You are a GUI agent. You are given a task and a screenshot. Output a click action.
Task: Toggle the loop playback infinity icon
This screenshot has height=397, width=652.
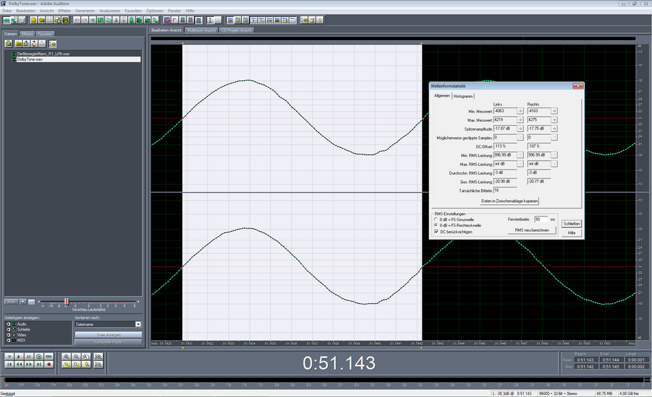[49, 357]
